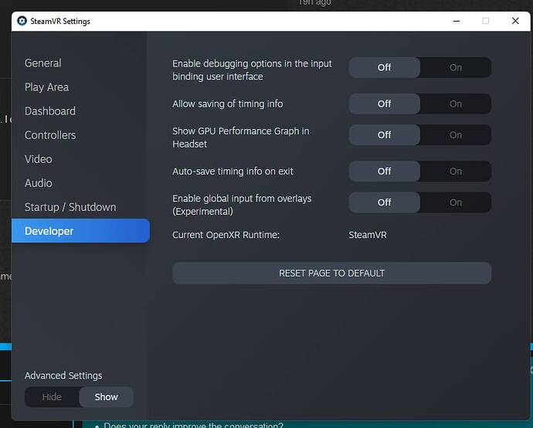
Task: Minimize the SteamVR Settings window
Action: tap(457, 21)
